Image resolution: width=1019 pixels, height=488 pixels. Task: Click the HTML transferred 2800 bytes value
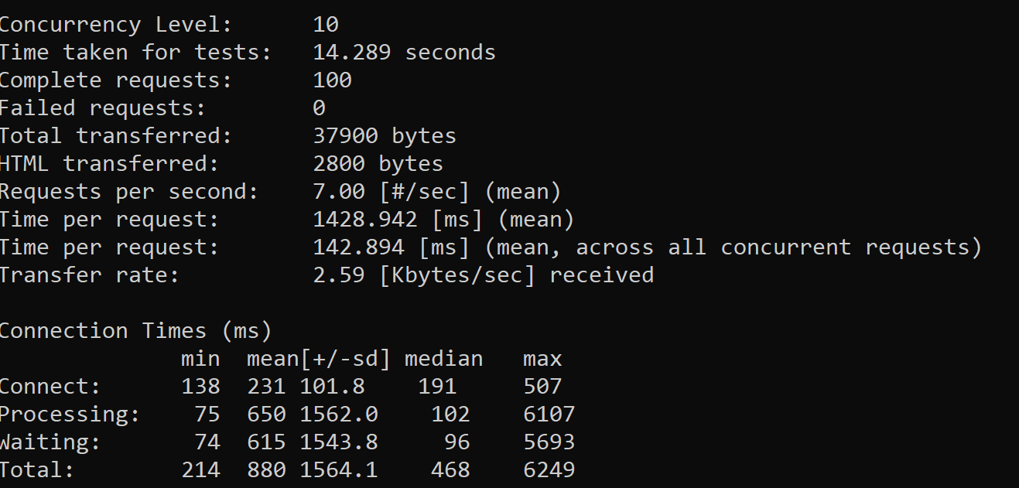pyautogui.click(x=378, y=164)
